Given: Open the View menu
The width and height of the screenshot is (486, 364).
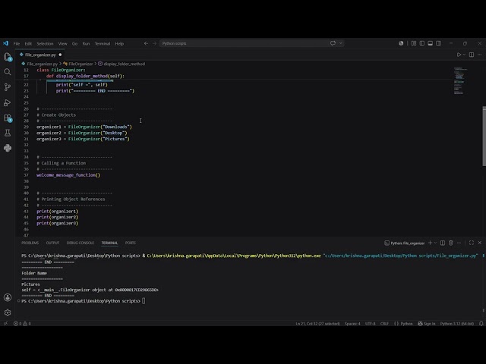Looking at the screenshot, I should coord(62,44).
